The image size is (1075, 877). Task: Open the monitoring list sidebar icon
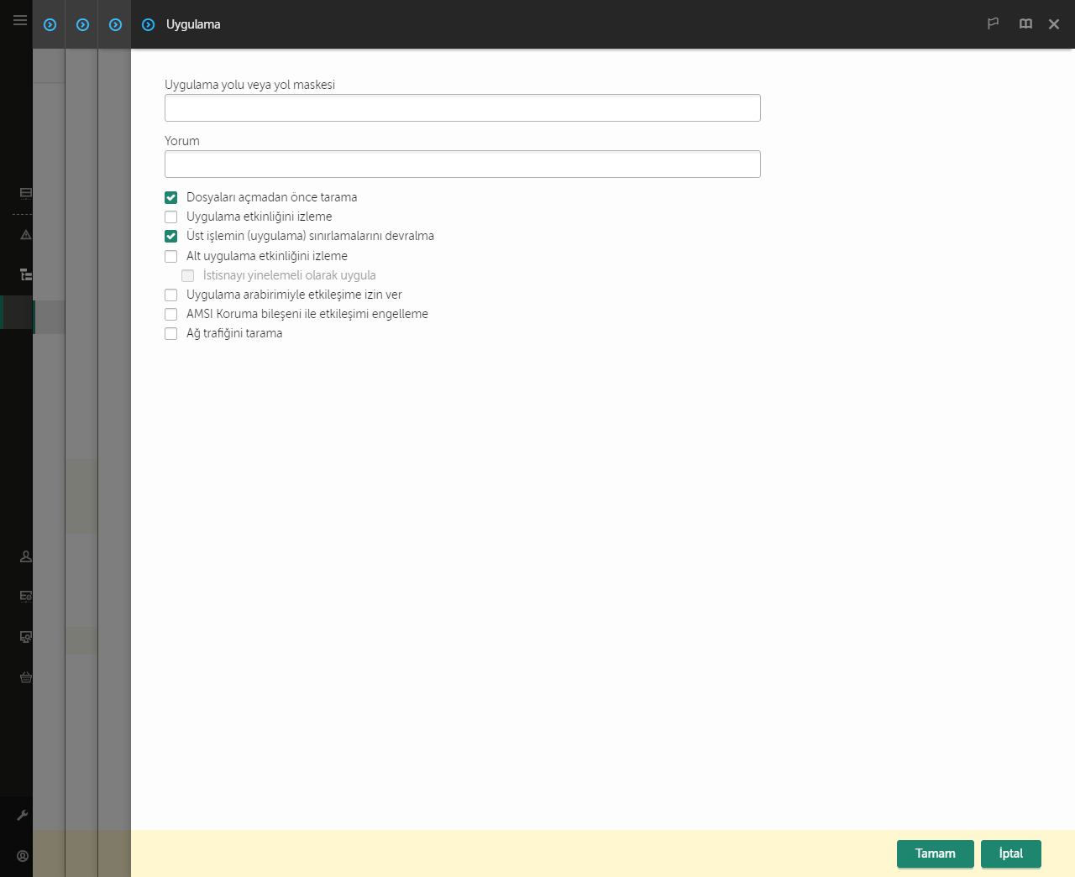(x=26, y=192)
